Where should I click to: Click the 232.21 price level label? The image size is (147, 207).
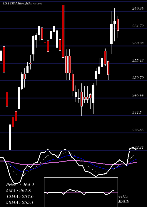point(138,147)
